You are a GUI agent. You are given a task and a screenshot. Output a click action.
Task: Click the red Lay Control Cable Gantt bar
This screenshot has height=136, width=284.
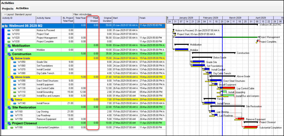pos(229,88)
